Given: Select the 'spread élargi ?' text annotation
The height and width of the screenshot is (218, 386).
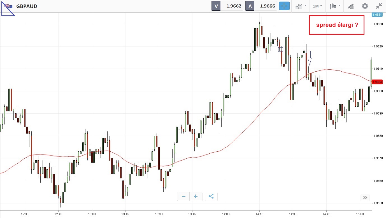Looking at the screenshot, I should click(x=336, y=25).
